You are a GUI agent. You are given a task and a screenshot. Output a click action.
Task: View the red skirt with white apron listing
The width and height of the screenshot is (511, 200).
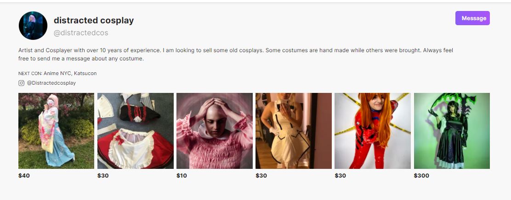click(x=135, y=131)
